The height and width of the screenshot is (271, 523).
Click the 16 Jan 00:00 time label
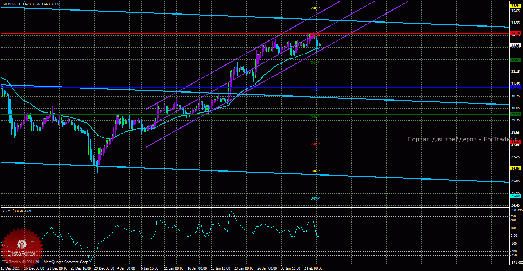[197, 268]
